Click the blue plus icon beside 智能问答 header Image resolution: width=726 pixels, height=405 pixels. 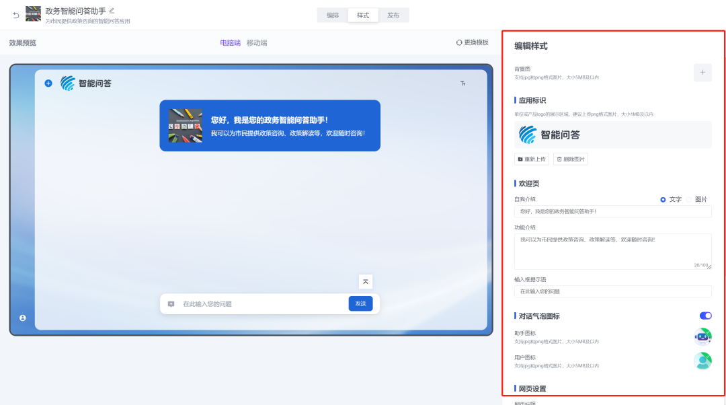[x=47, y=83]
